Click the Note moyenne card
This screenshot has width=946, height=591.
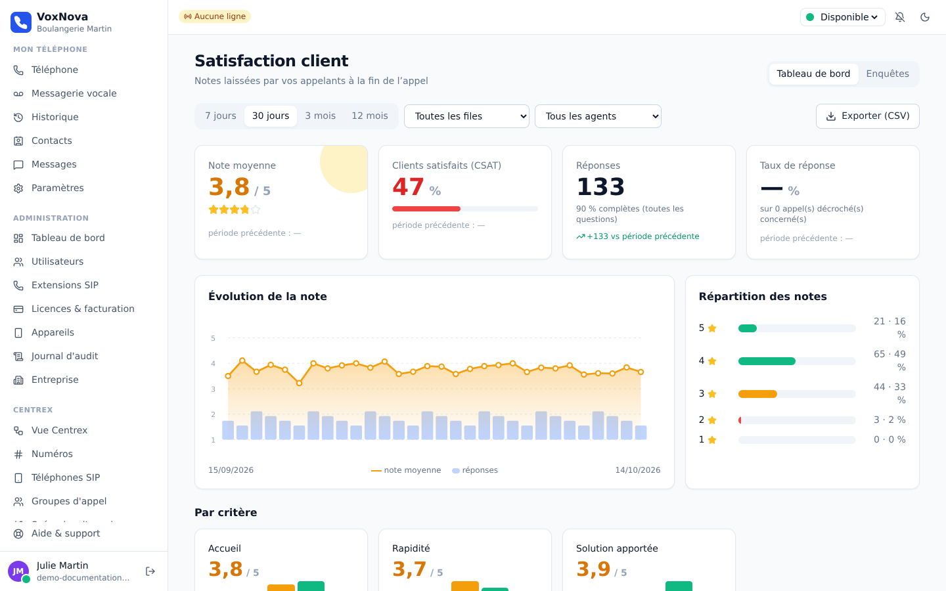tap(281, 202)
